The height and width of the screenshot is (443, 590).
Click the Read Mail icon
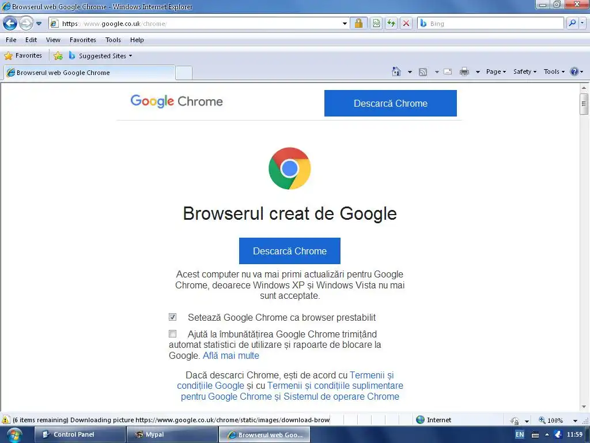448,72
